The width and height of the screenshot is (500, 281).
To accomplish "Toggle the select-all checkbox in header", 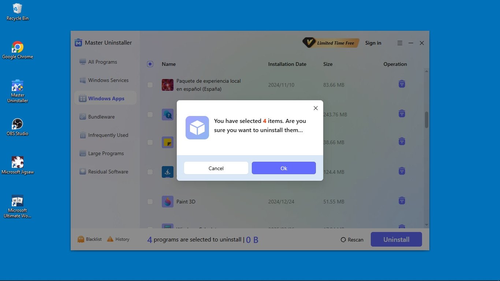I will [150, 64].
